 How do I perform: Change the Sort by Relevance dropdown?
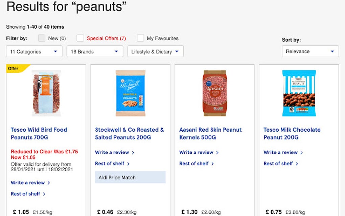pyautogui.click(x=309, y=51)
